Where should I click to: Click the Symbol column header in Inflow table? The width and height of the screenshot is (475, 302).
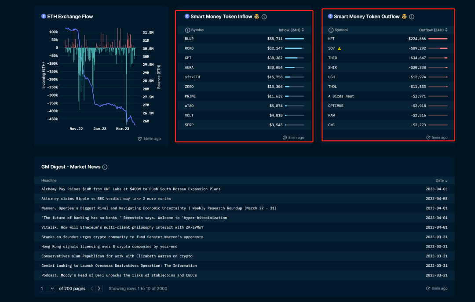click(x=197, y=30)
